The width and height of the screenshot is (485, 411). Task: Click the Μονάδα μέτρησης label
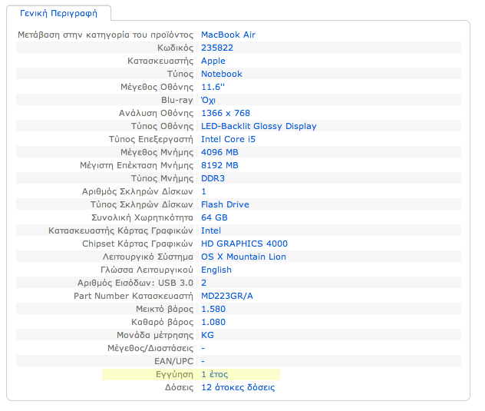coord(155,335)
